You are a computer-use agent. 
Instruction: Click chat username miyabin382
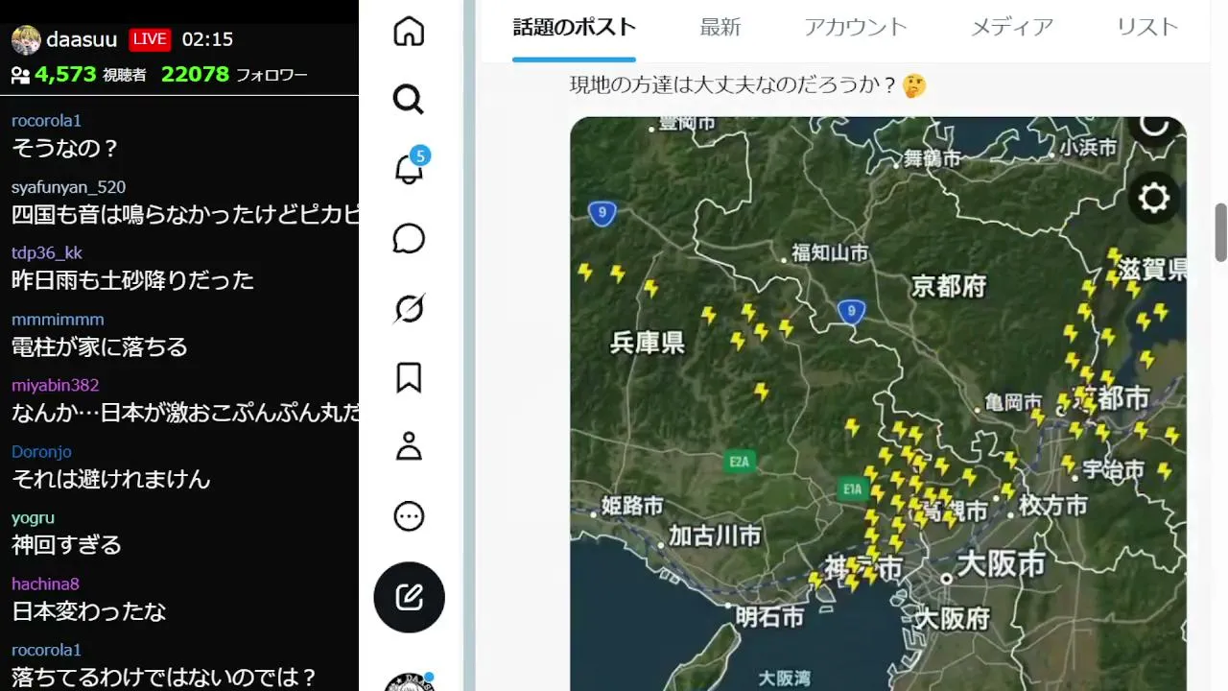pos(55,386)
